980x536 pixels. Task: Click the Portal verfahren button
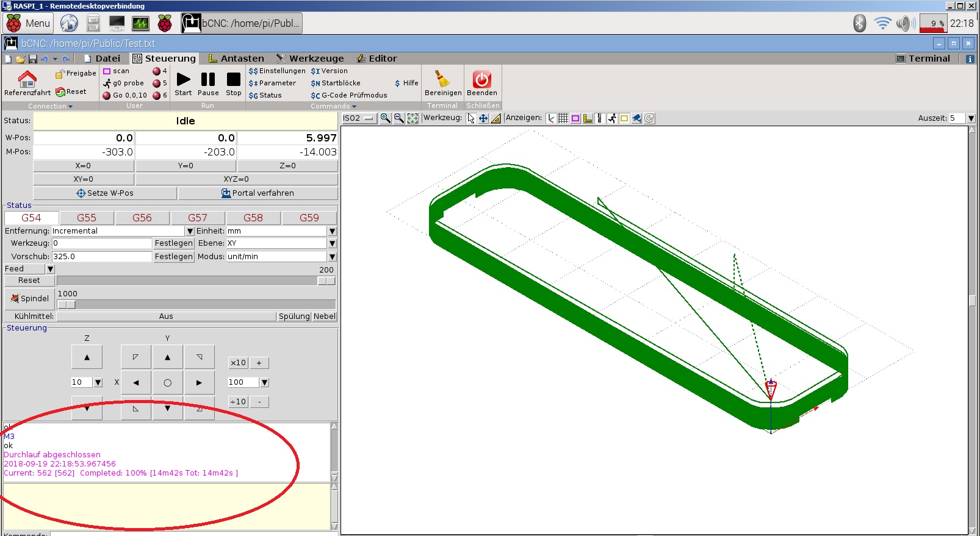tap(258, 193)
